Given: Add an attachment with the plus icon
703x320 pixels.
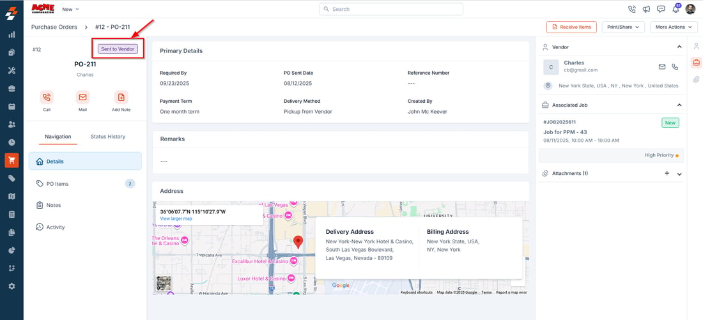Looking at the screenshot, I should [x=667, y=173].
